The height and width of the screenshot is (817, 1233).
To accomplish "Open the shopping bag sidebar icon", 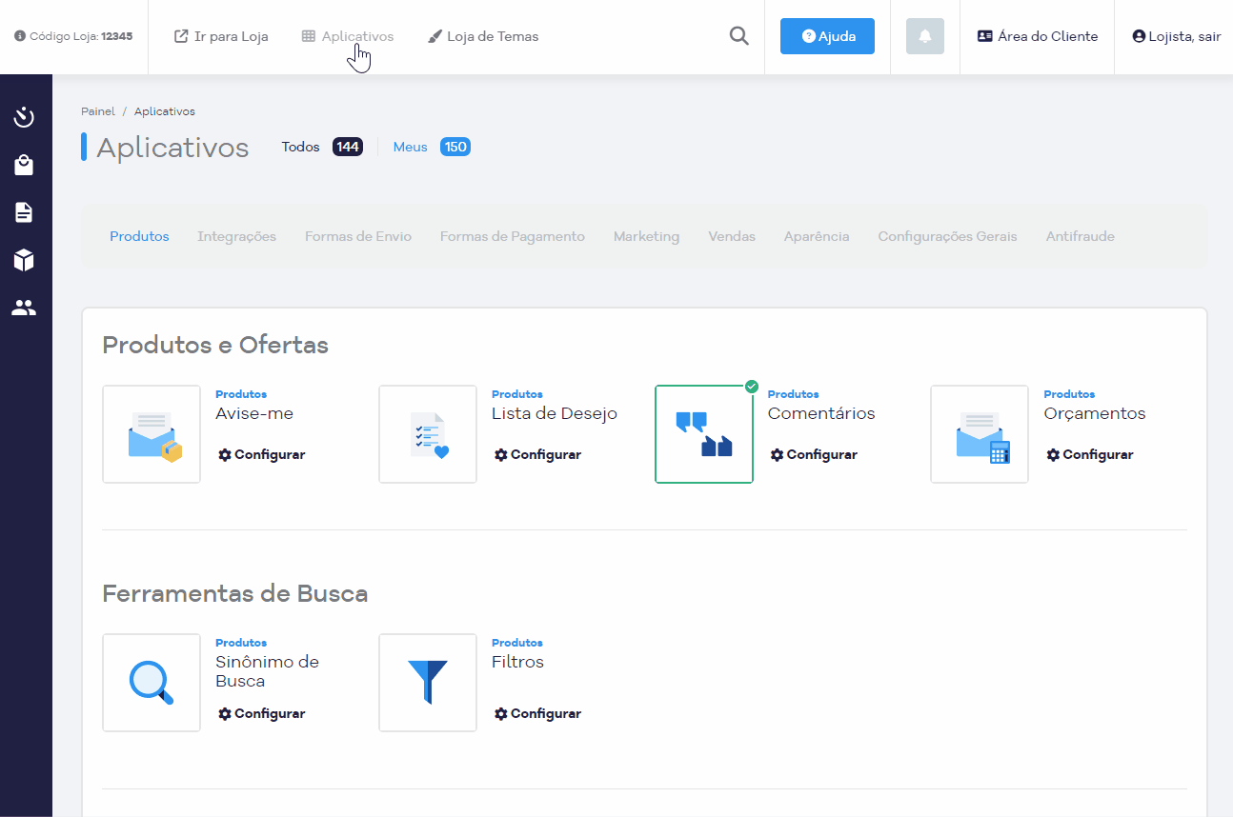I will tap(24, 165).
